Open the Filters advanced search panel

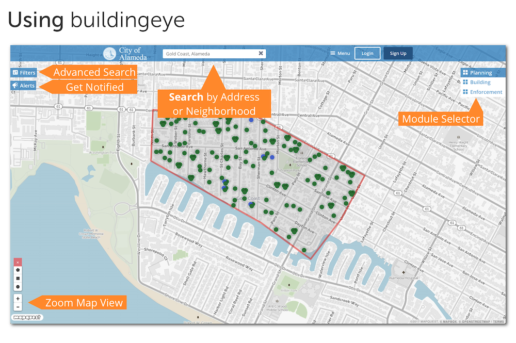(x=23, y=73)
